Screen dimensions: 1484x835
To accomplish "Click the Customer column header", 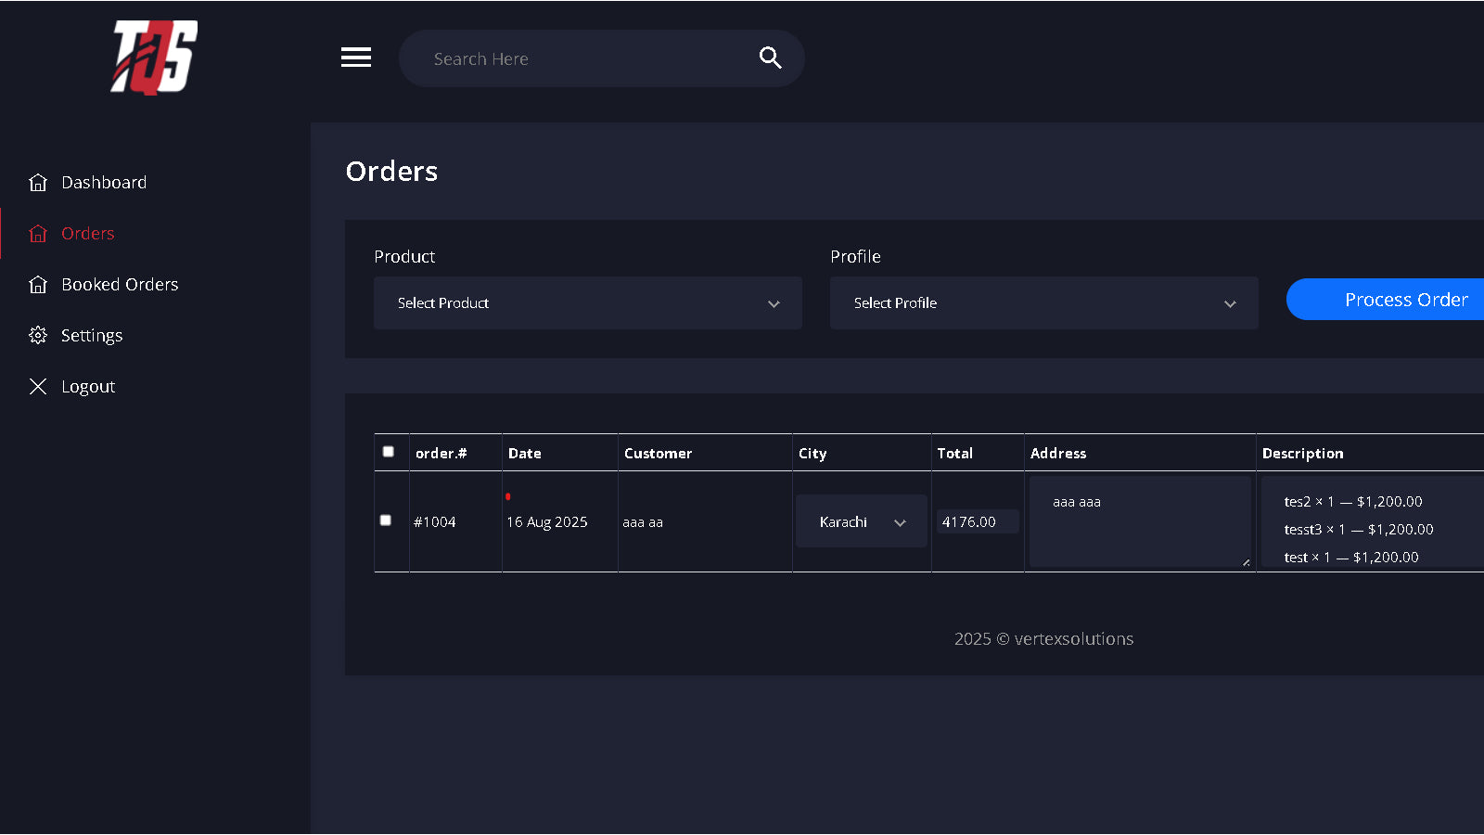I will point(659,454).
